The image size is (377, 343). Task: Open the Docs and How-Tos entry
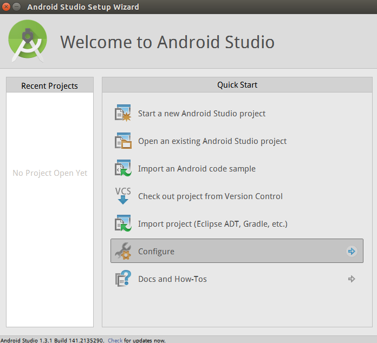tap(172, 279)
